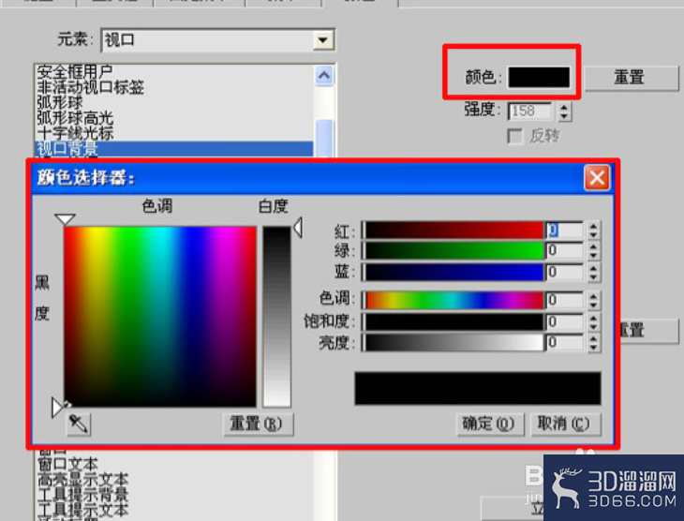Click the 色调 value input field

tap(564, 300)
